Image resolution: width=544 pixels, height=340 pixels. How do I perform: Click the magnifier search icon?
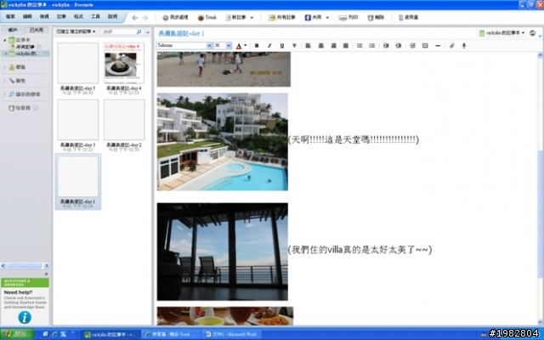tap(139, 32)
